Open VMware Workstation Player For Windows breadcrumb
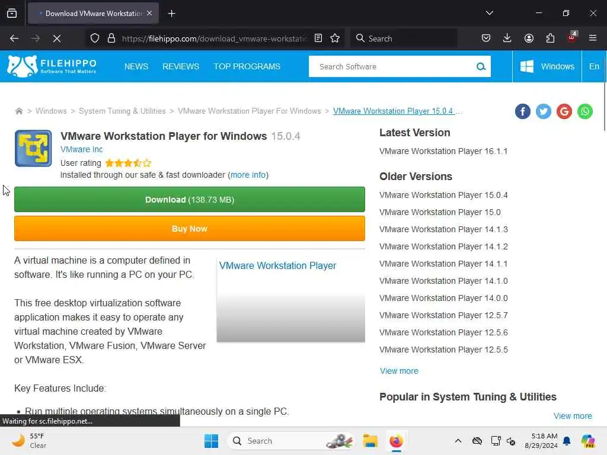The height and width of the screenshot is (455, 607). 250,111
